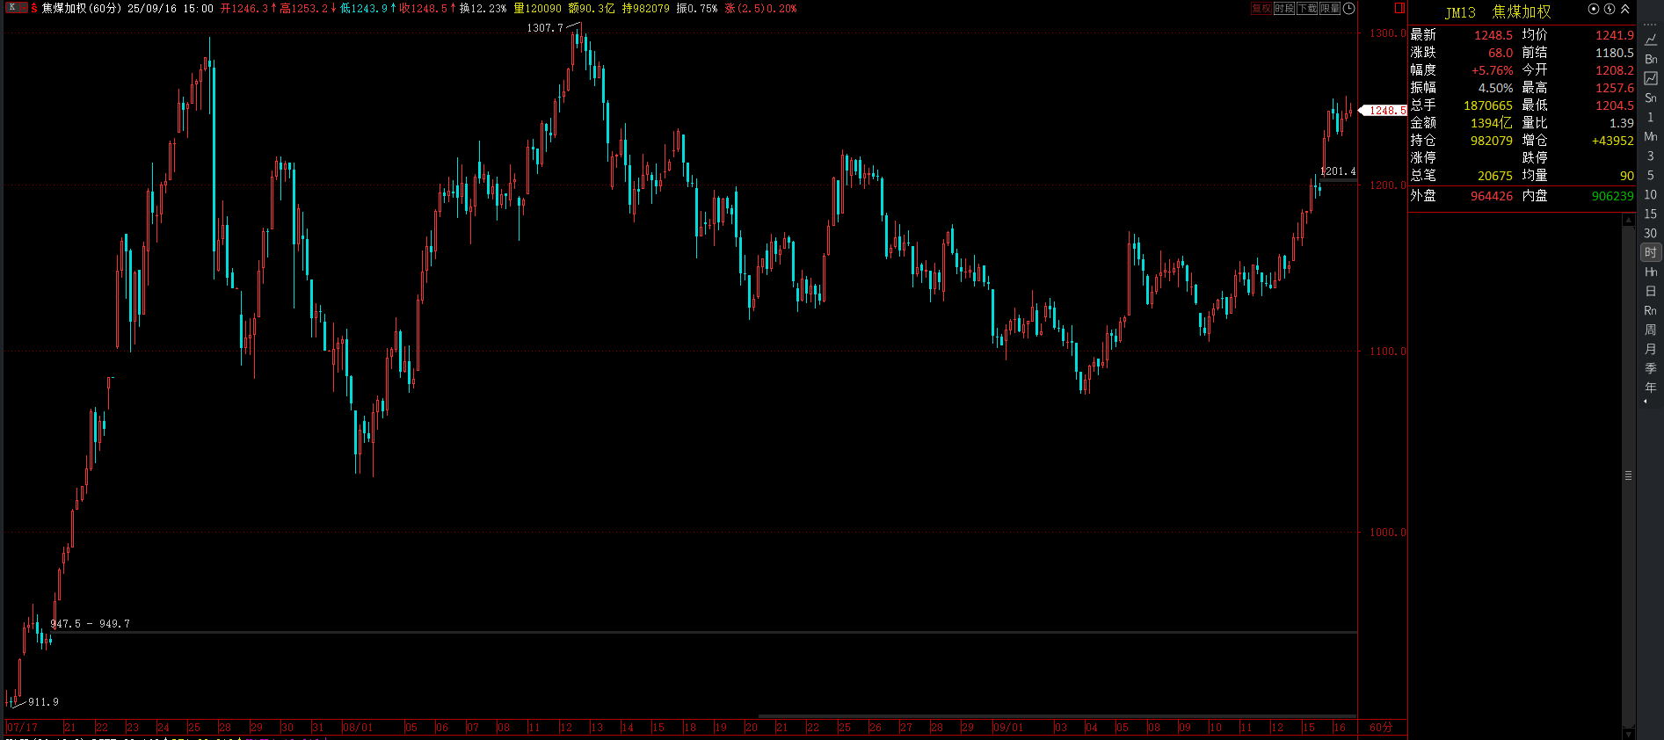Click the 1300.0 price level on the axis
Screen dimensions: 1664x740
coord(1388,33)
